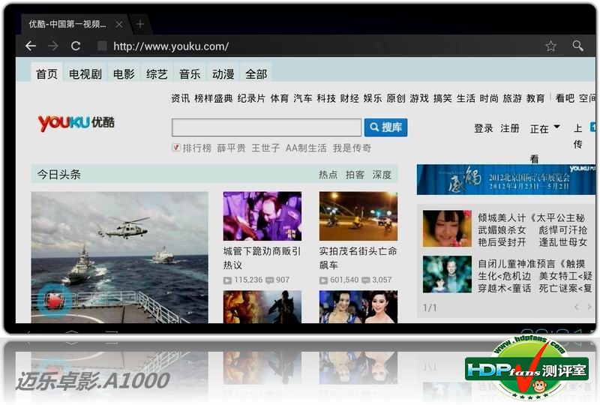
Task: Open the 看吧 link
Action: 565,98
